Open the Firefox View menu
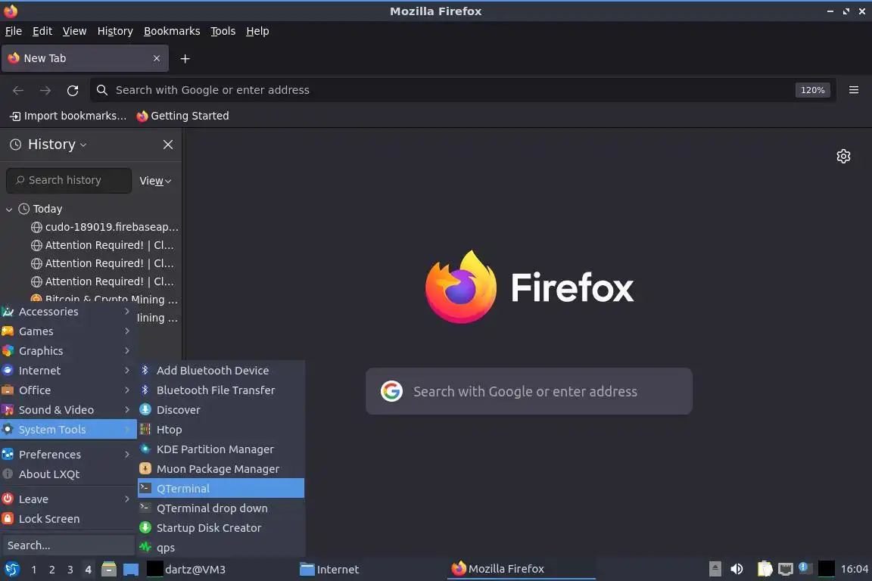 point(74,31)
